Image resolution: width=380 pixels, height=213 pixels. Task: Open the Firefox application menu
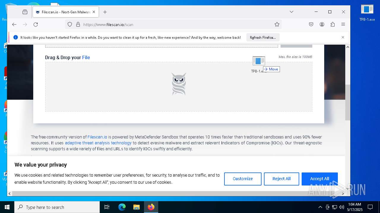click(x=343, y=25)
